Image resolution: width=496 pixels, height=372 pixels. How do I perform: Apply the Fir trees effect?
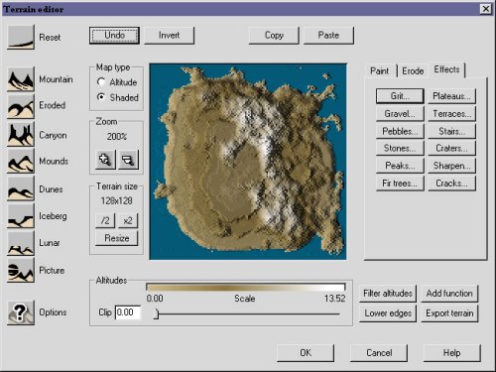(x=400, y=184)
